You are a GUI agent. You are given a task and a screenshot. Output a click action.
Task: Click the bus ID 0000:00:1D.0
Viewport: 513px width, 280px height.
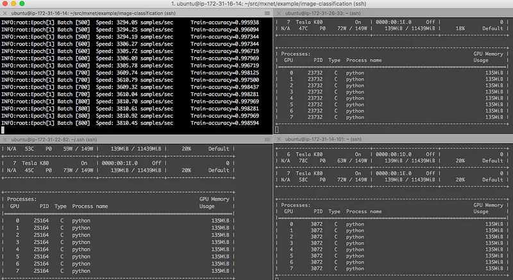pyautogui.click(x=394, y=154)
